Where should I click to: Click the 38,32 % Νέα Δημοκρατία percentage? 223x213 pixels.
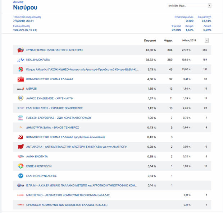click(x=151, y=60)
